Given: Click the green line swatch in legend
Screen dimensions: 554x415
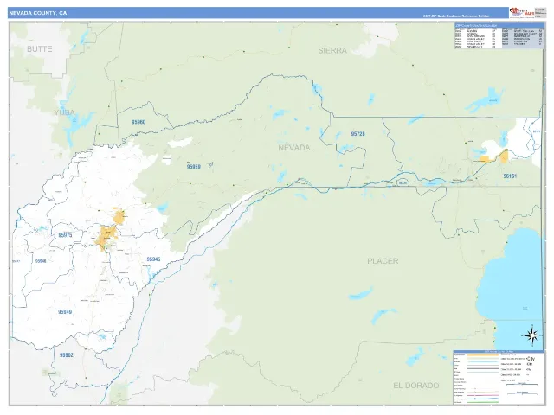Looking at the screenshot, I should click(x=483, y=402).
